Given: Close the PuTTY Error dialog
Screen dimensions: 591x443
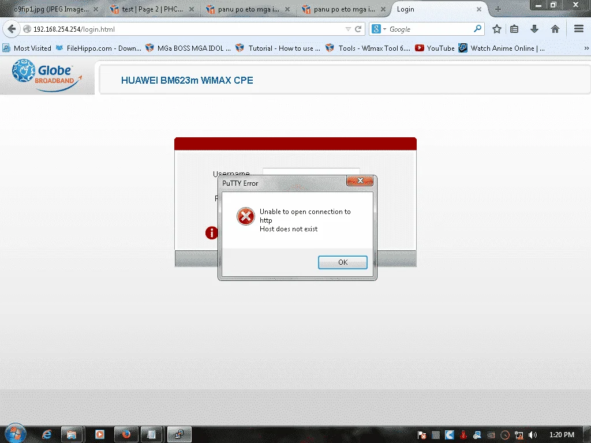Looking at the screenshot, I should click(360, 181).
